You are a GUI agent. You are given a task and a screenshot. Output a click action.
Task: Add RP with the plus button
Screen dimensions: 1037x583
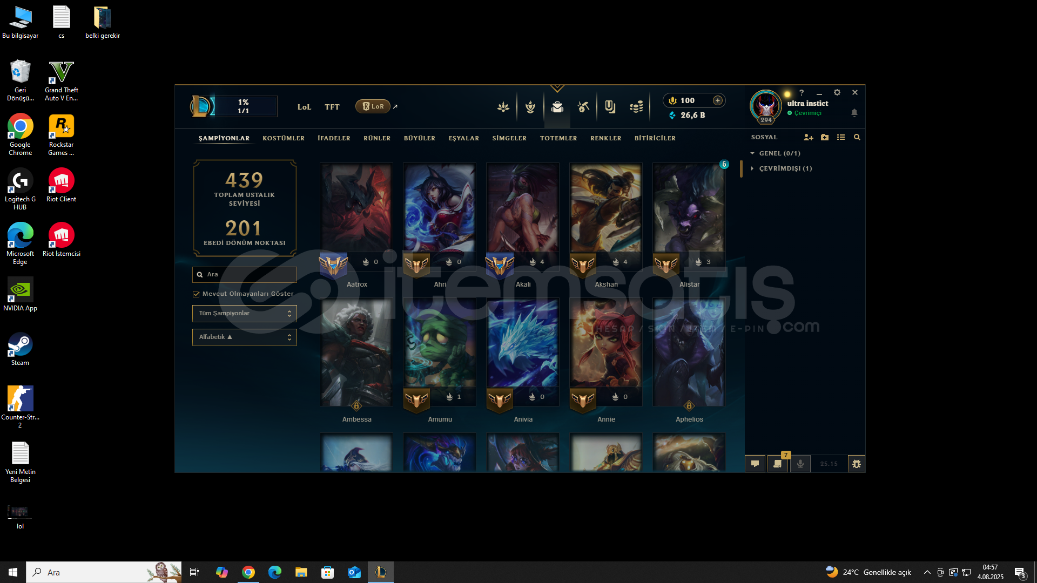point(718,100)
